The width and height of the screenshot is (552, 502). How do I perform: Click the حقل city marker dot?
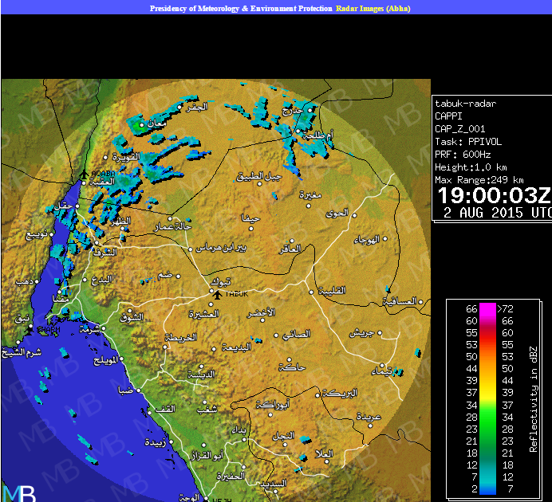pyautogui.click(x=77, y=206)
